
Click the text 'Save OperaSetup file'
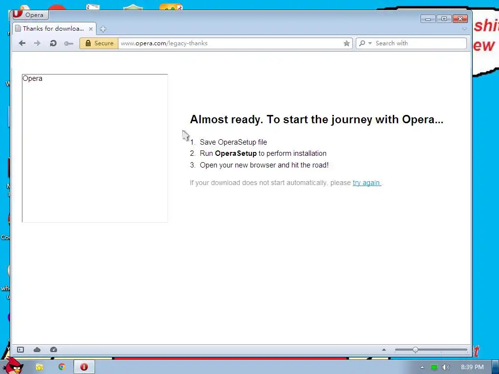[233, 142]
